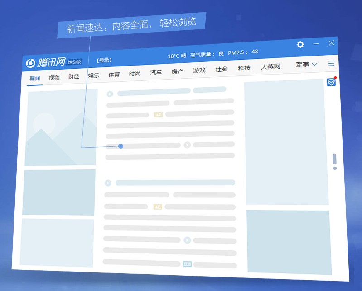This screenshot has width=362, height=291.
Task: Click the Tencent penguin logo
Action: [x=31, y=63]
